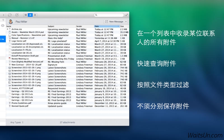Click subject 'Does this help?'
The height and width of the screenshot is (140, 224).
[x=55, y=38]
